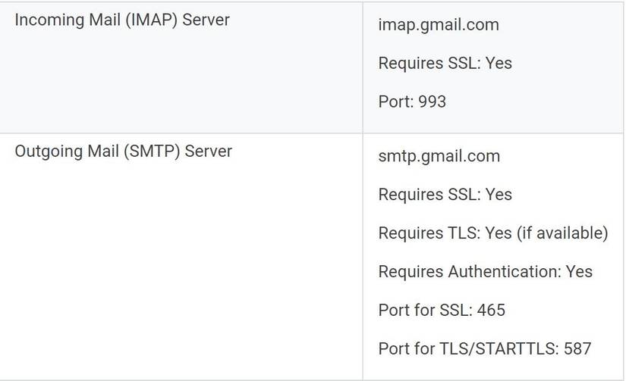Click the Yes after Requires TLS

click(x=498, y=233)
